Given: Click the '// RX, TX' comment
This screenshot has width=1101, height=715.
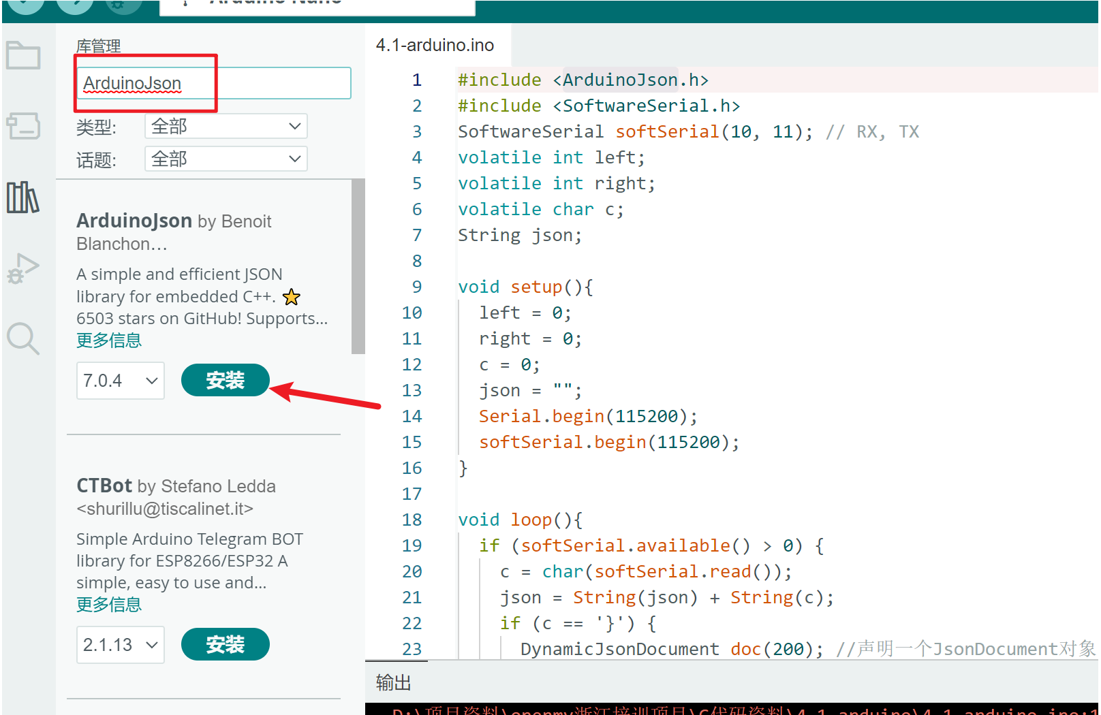Looking at the screenshot, I should [872, 131].
